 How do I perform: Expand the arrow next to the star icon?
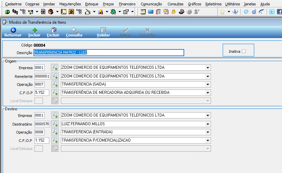[229, 12]
